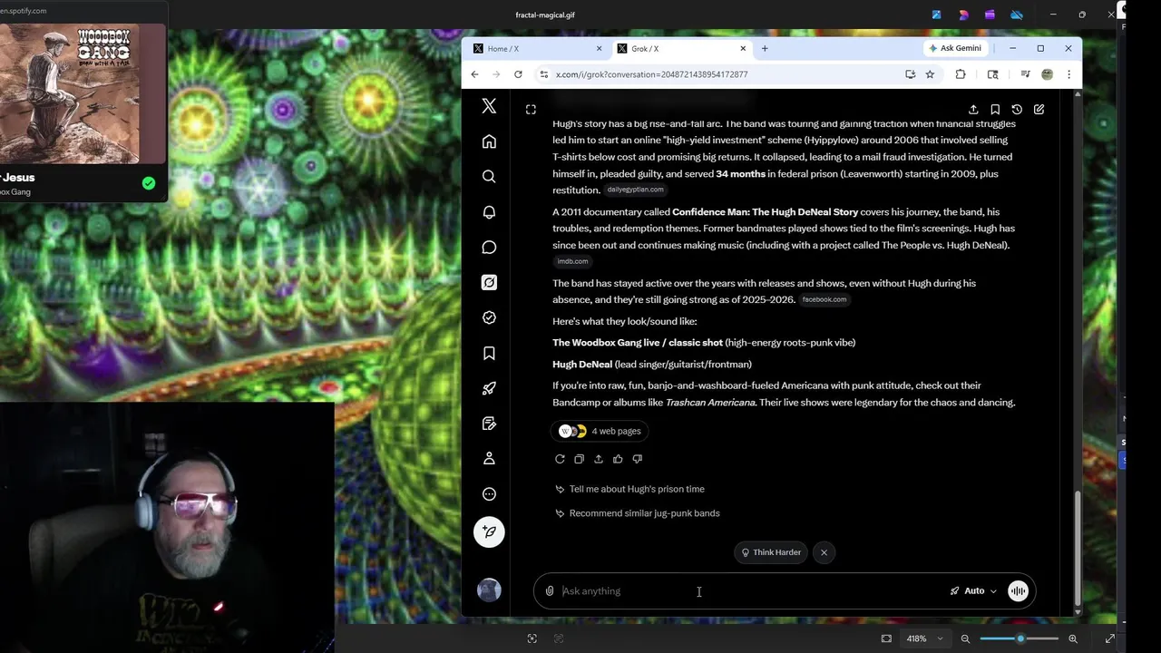
Task: Regenerate the Grok response
Action: [560, 459]
